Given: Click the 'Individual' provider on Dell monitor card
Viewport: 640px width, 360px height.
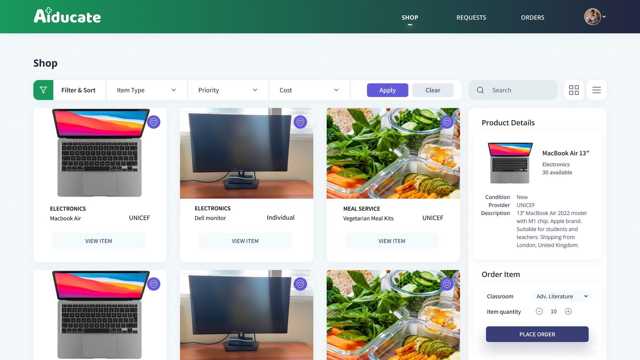Looking at the screenshot, I should click(281, 218).
